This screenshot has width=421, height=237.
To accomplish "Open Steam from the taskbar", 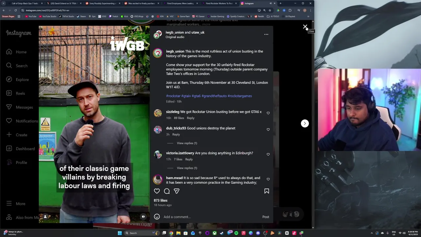I will pos(222,233).
